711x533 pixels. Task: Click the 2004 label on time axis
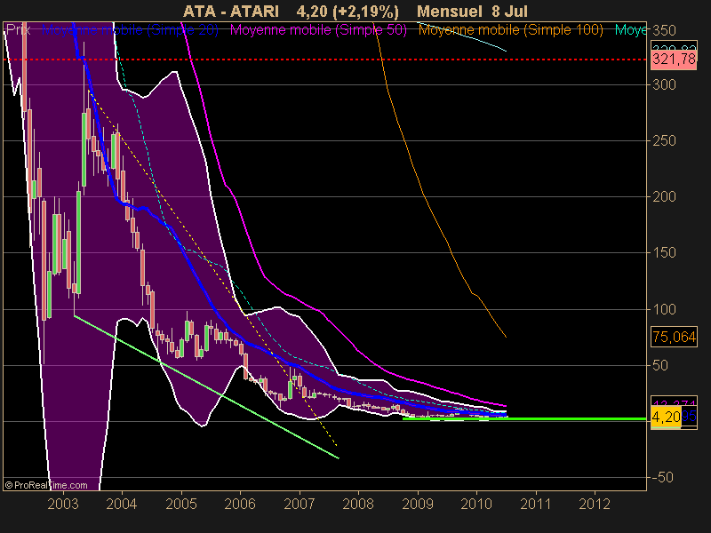[x=122, y=504]
